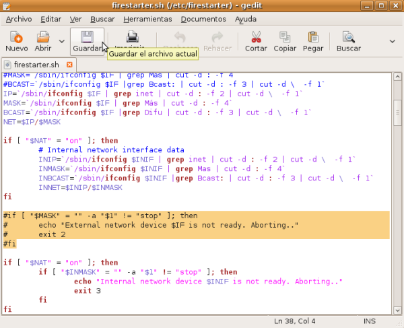Open the Archivo menu

[18, 19]
